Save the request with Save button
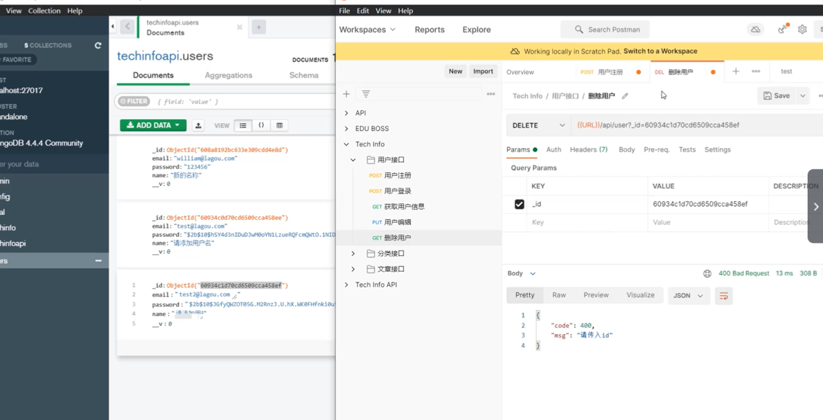Viewport: 823px width, 420px height. 777,95
